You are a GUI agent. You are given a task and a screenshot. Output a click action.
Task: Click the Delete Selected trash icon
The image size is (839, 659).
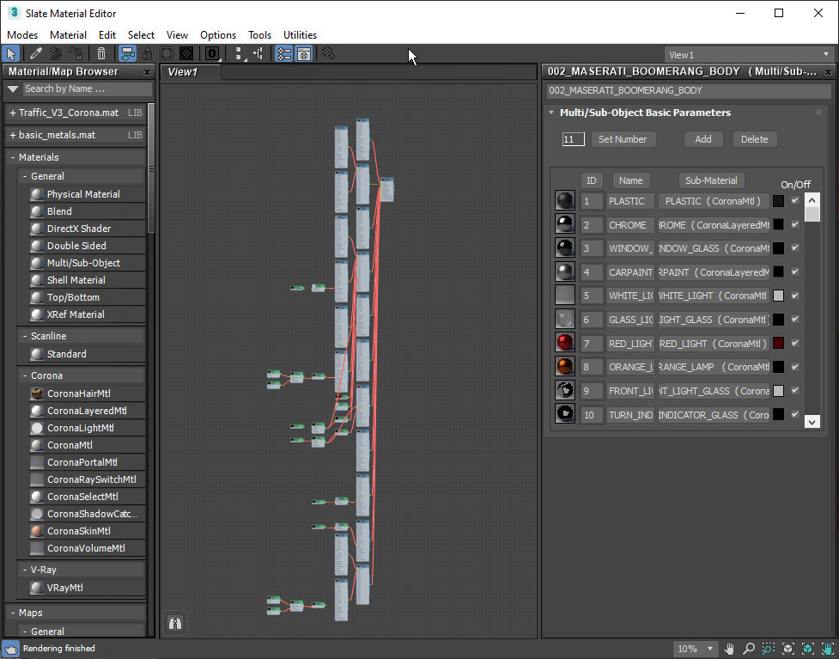click(101, 53)
